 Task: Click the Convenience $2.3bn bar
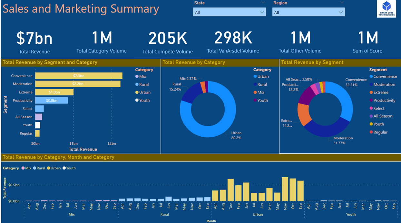(x=79, y=76)
